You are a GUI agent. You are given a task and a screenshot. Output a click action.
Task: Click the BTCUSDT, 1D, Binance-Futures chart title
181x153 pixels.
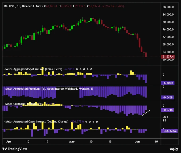point(23,6)
